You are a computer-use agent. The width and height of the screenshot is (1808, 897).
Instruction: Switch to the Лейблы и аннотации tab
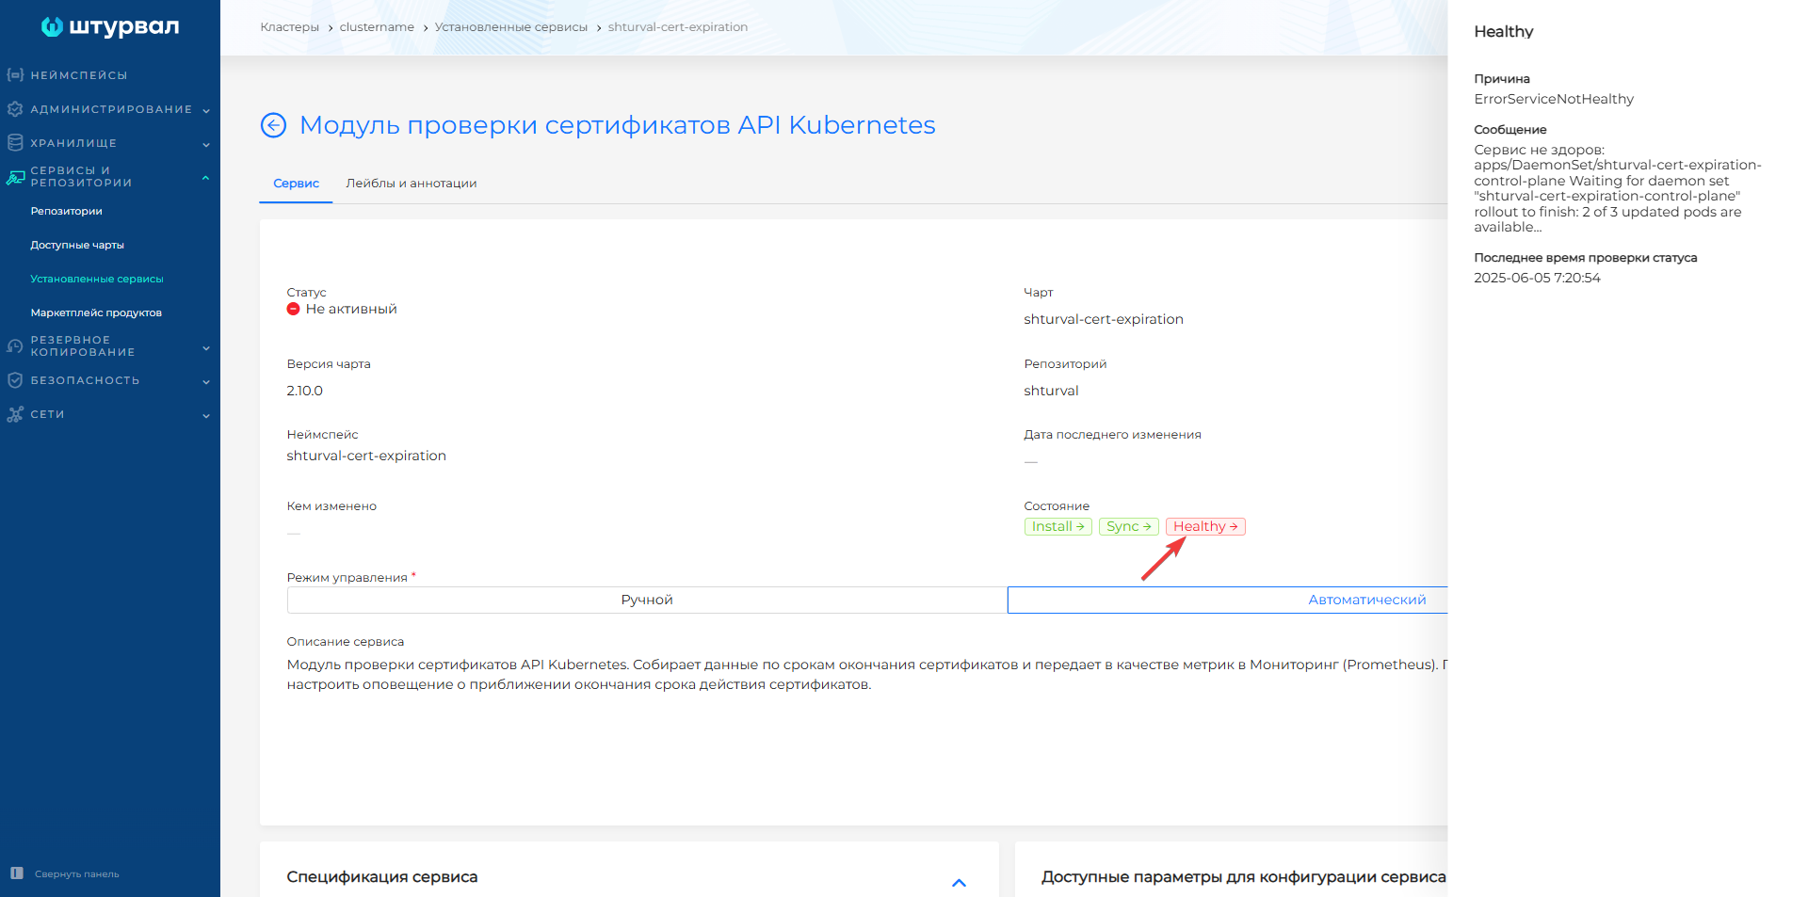pos(412,184)
